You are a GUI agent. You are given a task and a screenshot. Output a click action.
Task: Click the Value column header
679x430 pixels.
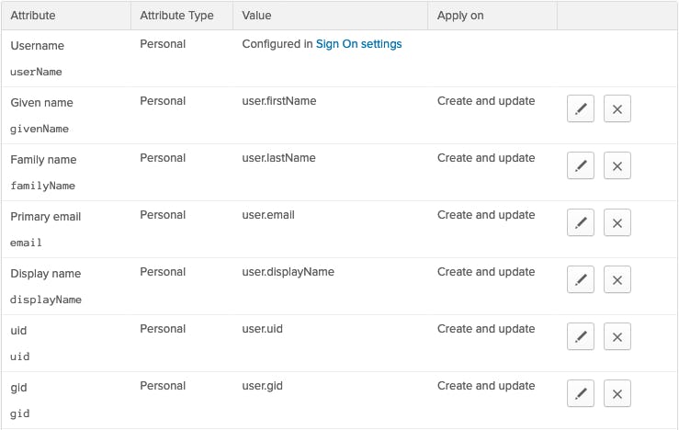(x=256, y=16)
